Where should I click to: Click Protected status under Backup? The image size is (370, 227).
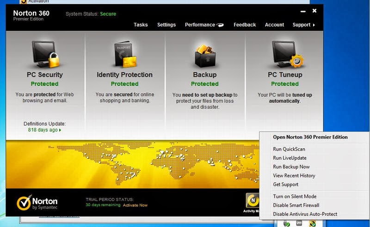pyautogui.click(x=205, y=84)
